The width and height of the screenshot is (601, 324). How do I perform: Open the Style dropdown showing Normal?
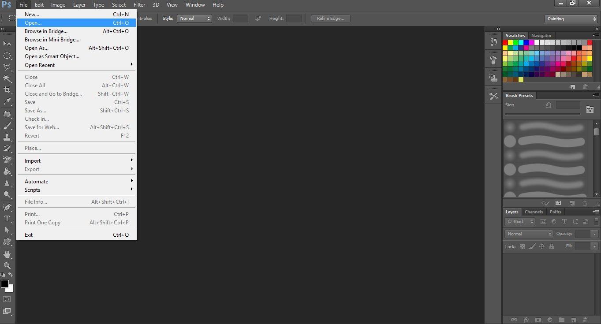click(194, 19)
